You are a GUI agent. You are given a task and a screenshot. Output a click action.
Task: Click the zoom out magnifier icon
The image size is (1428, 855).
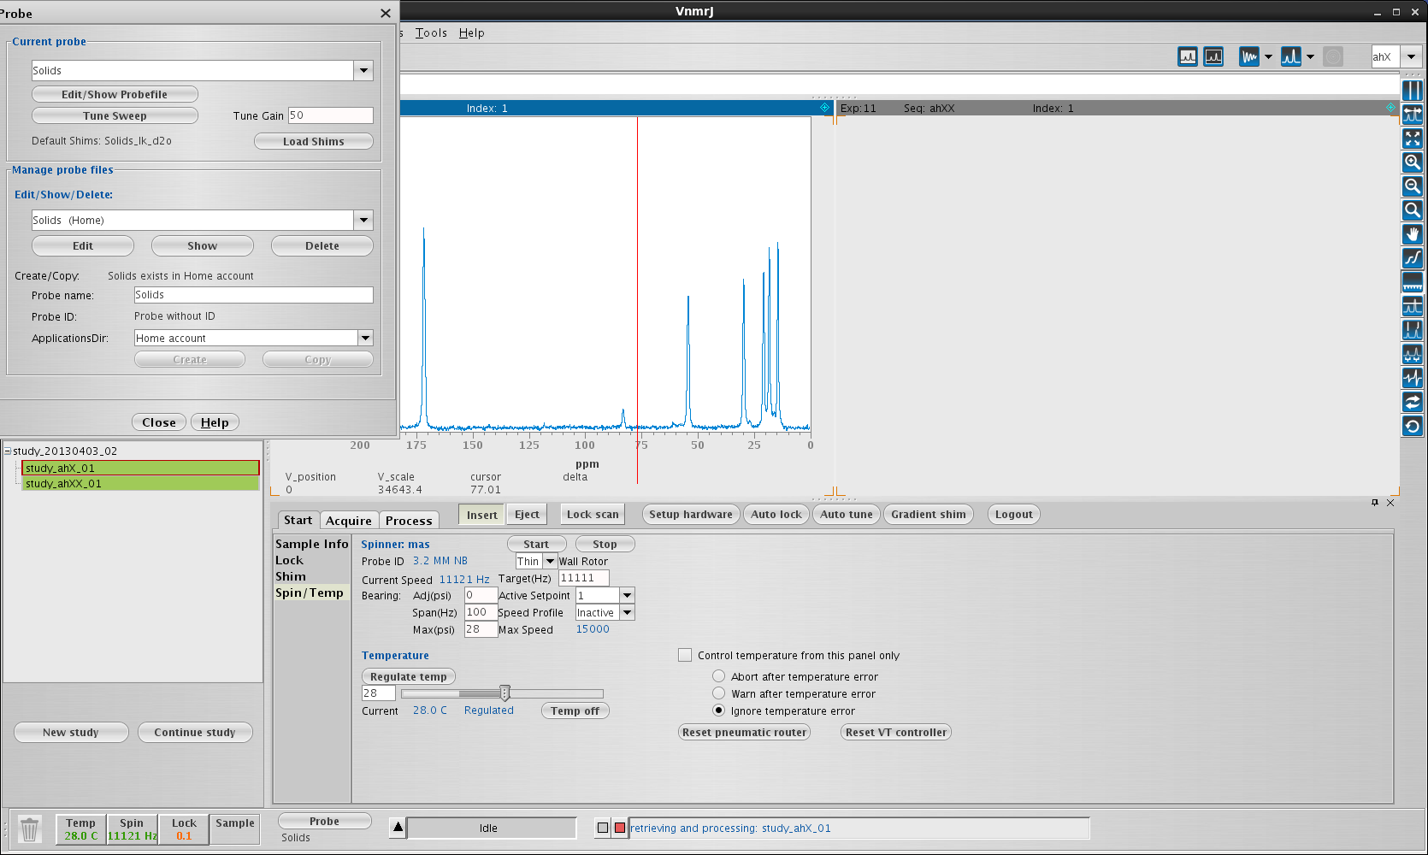1412,186
